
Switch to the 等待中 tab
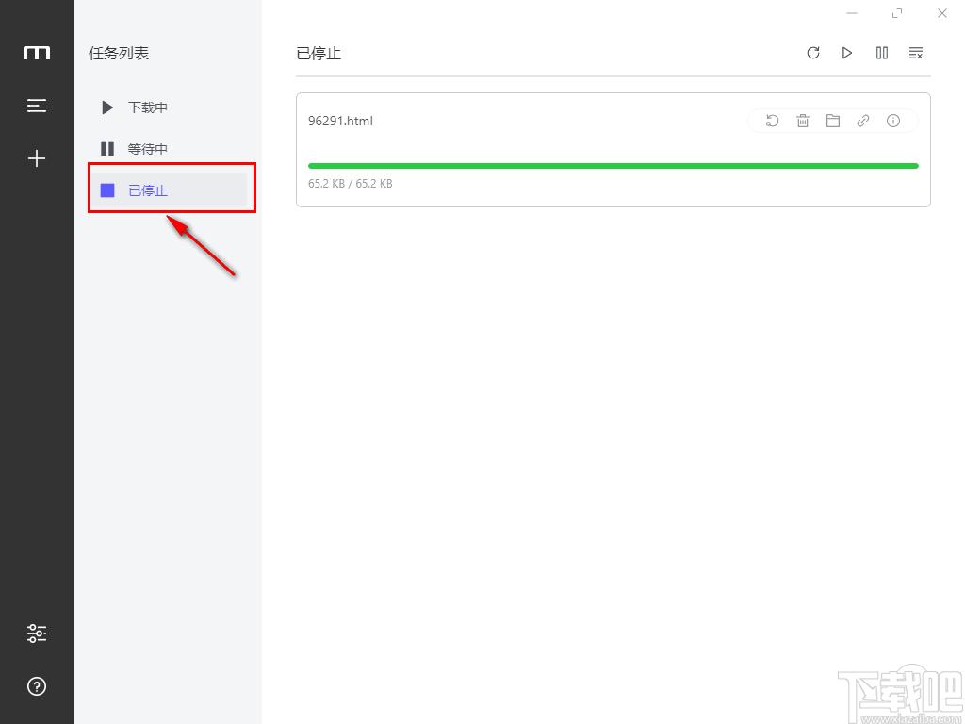coord(169,148)
